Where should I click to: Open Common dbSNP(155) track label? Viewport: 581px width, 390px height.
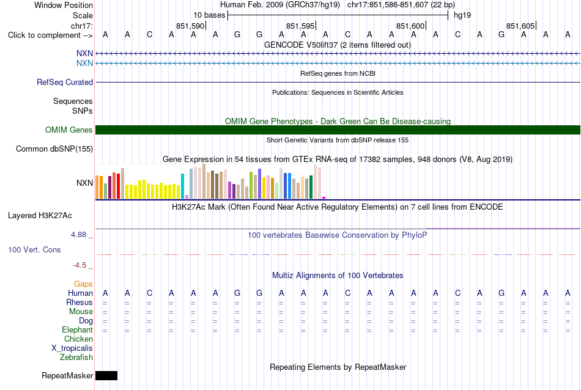pos(54,149)
